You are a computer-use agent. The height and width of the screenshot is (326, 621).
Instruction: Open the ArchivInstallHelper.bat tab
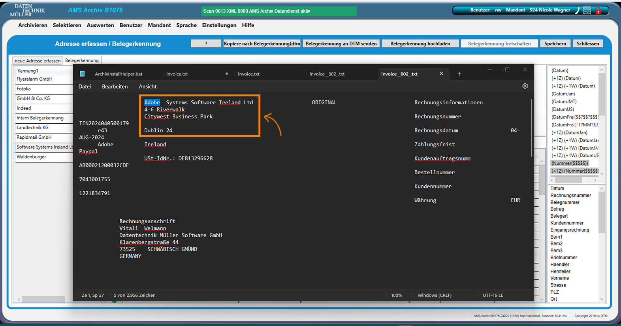[119, 74]
